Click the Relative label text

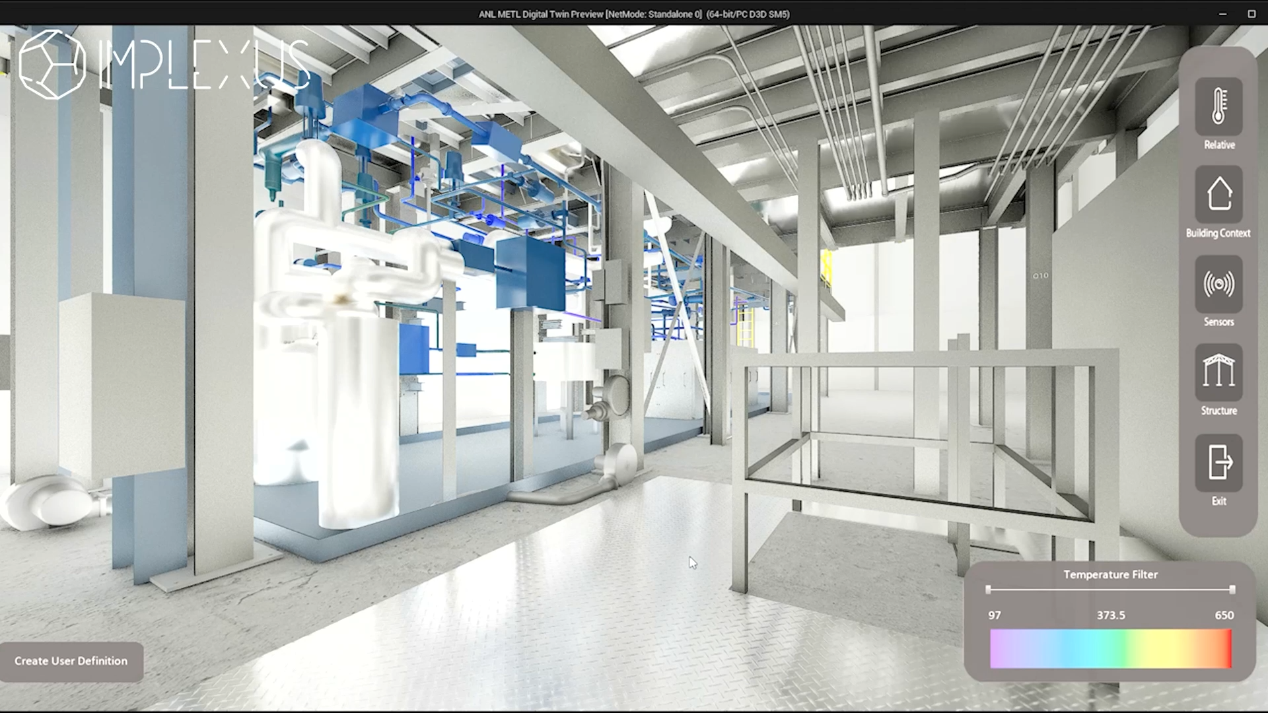[x=1219, y=145]
